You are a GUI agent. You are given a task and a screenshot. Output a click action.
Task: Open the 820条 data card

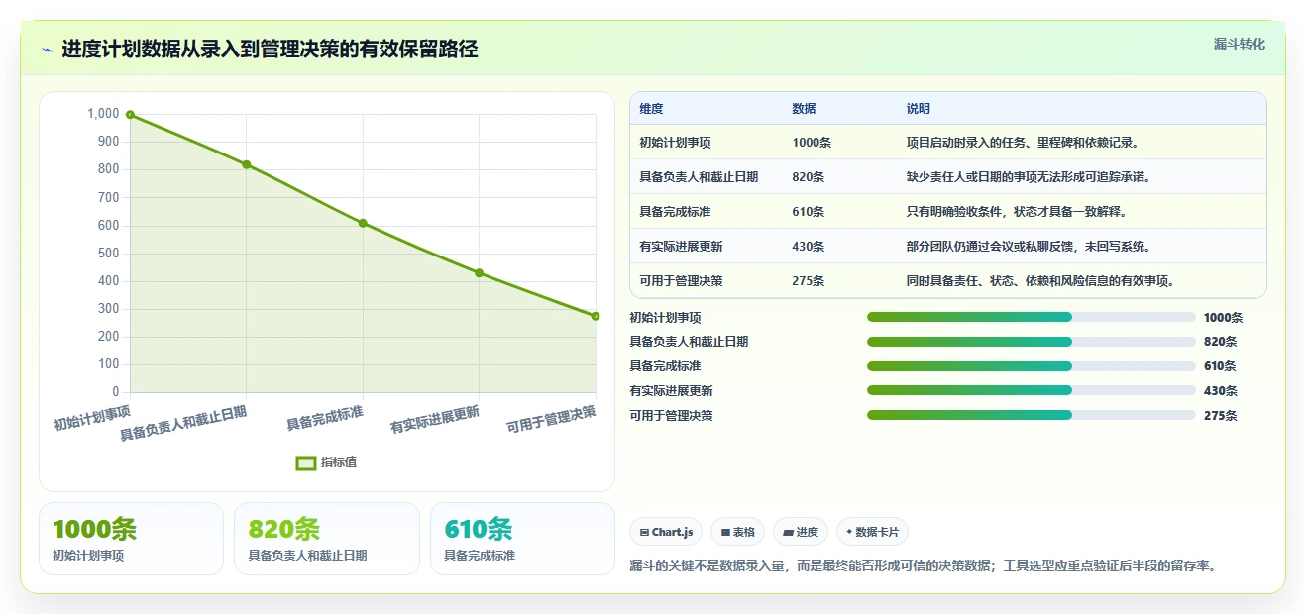coord(327,539)
